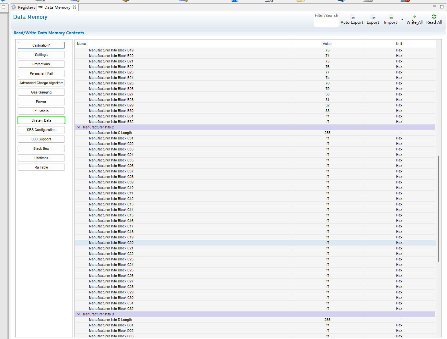Click the vertical scrollbar thumb of the table

click(439, 208)
